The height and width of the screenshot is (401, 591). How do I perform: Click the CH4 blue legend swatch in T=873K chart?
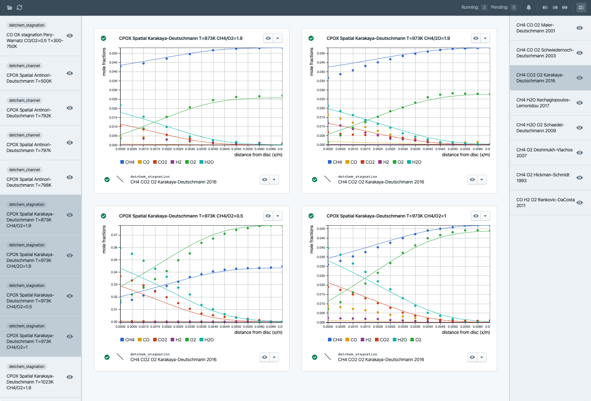[x=122, y=162]
